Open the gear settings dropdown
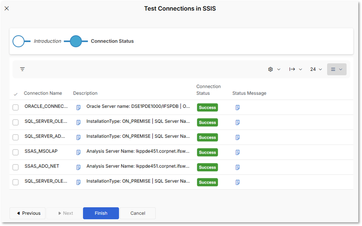362x226 pixels. click(274, 69)
